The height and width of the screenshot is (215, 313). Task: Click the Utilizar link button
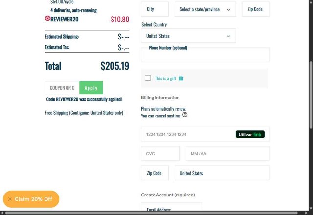click(x=250, y=134)
